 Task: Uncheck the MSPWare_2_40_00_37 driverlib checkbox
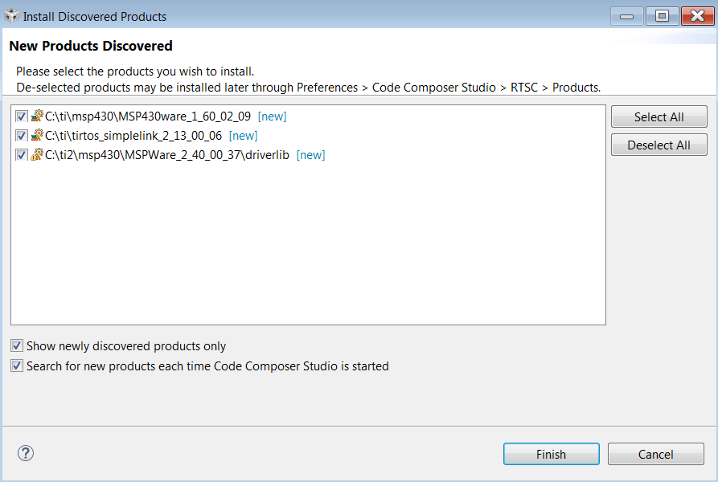click(x=21, y=154)
